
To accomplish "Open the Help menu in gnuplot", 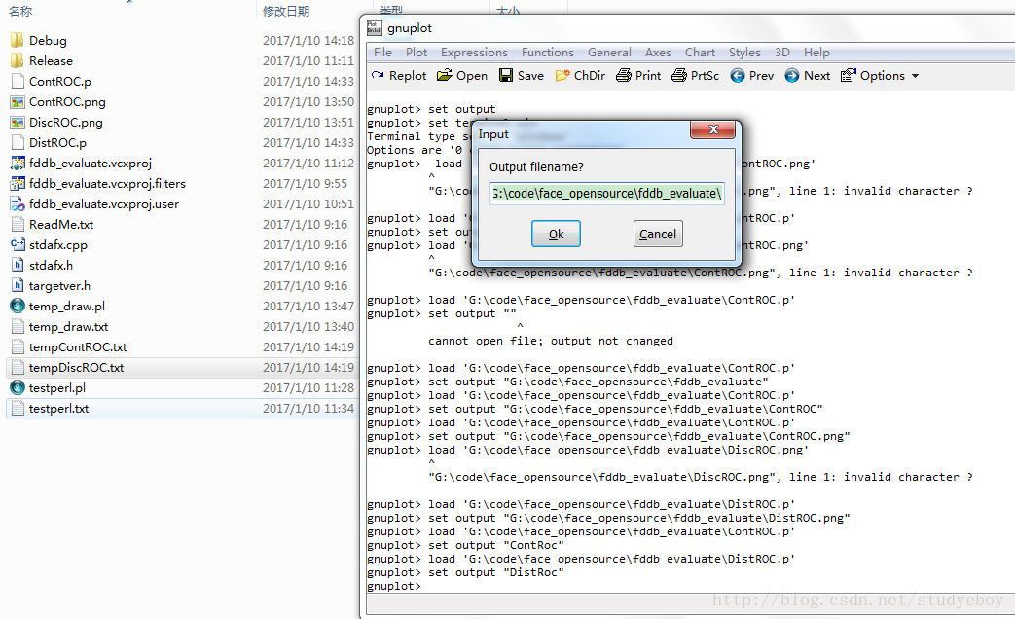I will (x=816, y=53).
